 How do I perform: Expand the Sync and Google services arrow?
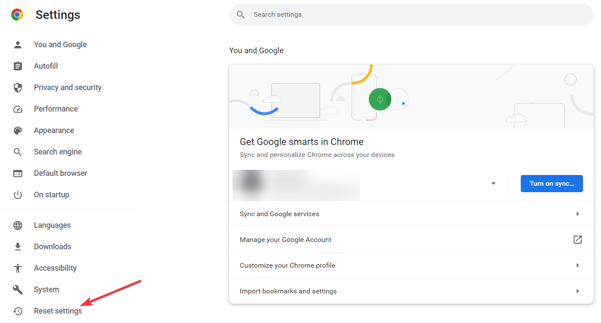tap(578, 214)
